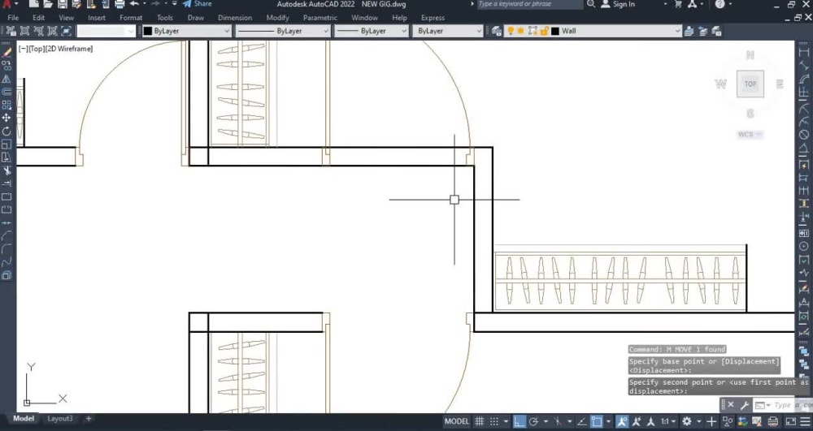
Task: Toggle Polar tracking in status bar
Action: [533, 422]
